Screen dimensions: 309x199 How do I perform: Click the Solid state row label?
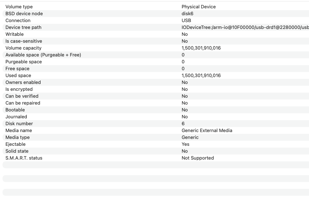pos(17,151)
